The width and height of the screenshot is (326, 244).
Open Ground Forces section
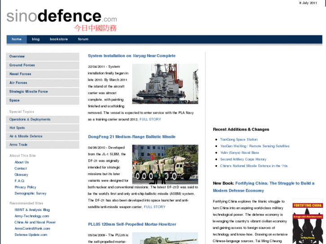[x=43, y=65]
